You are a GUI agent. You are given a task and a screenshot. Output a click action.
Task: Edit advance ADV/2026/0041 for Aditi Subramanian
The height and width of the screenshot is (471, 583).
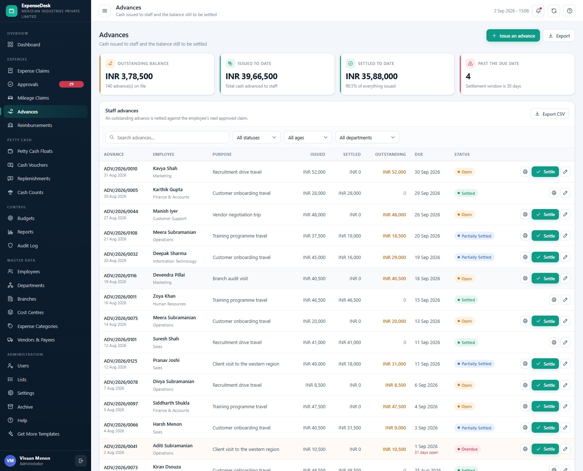pyautogui.click(x=565, y=449)
